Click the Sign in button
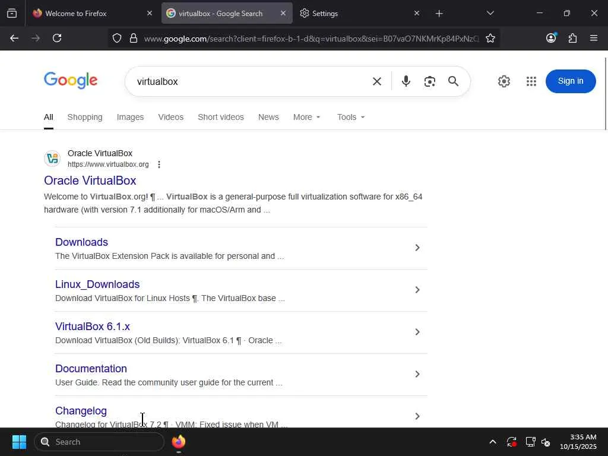608x456 pixels. tap(571, 81)
